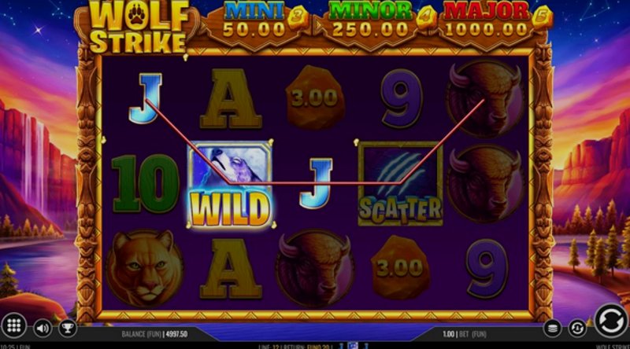Open the trophy paytable icon
630x349 pixels.
tap(68, 329)
